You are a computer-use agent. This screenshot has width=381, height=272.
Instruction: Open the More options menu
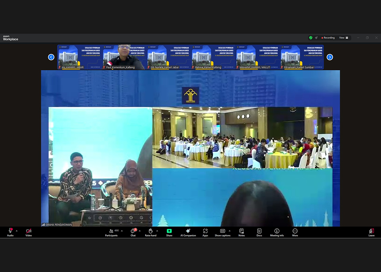295,232
